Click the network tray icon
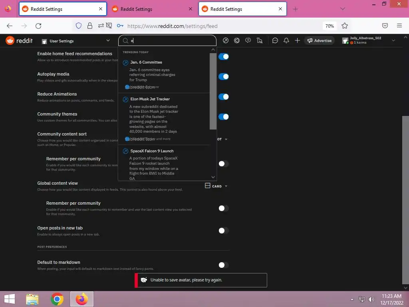The width and height of the screenshot is (409, 307). 362,299
